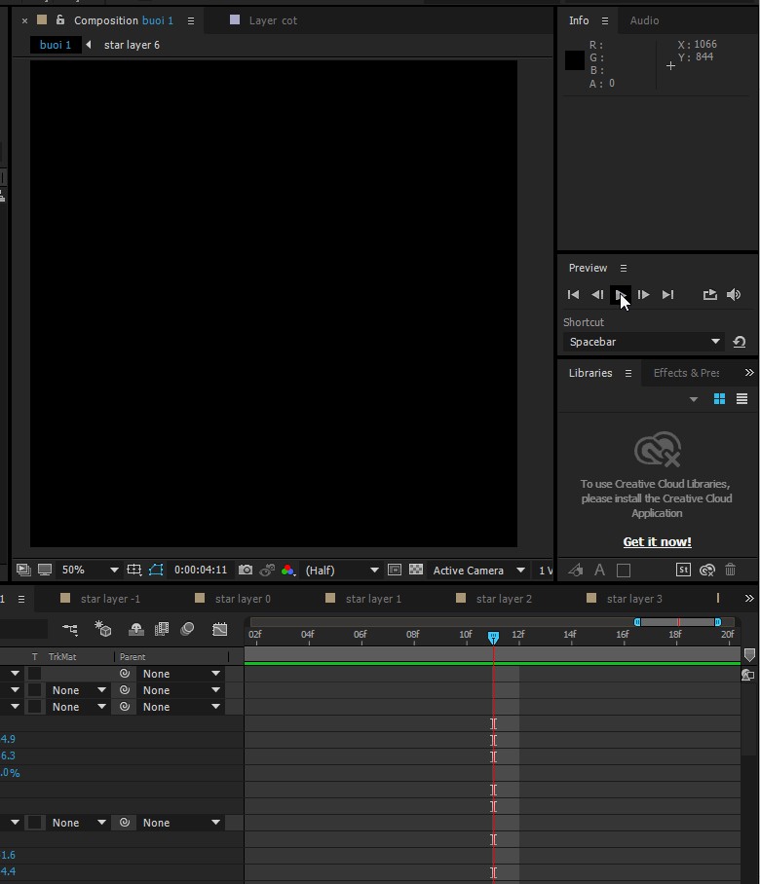Toggle transparency grid checkerboard icon
Screen dimensions: 760x884
click(x=416, y=570)
